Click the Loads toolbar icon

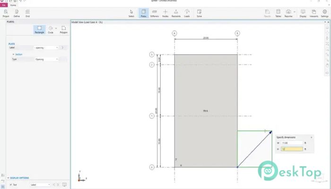[x=187, y=13]
